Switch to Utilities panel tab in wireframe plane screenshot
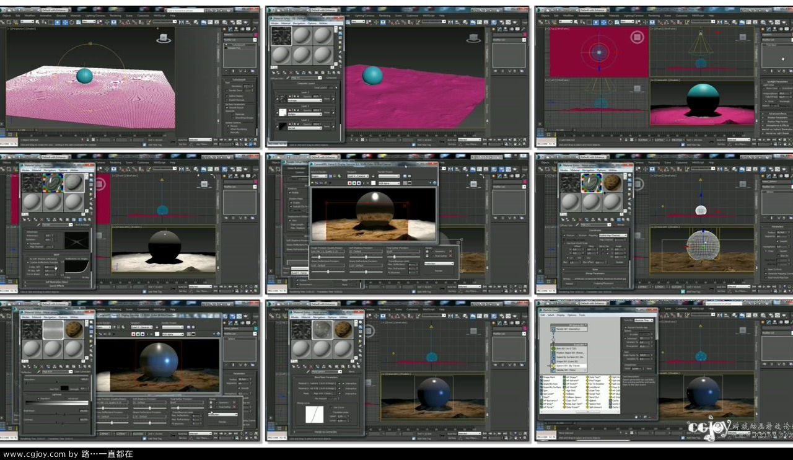The image size is (793, 460). click(x=254, y=29)
